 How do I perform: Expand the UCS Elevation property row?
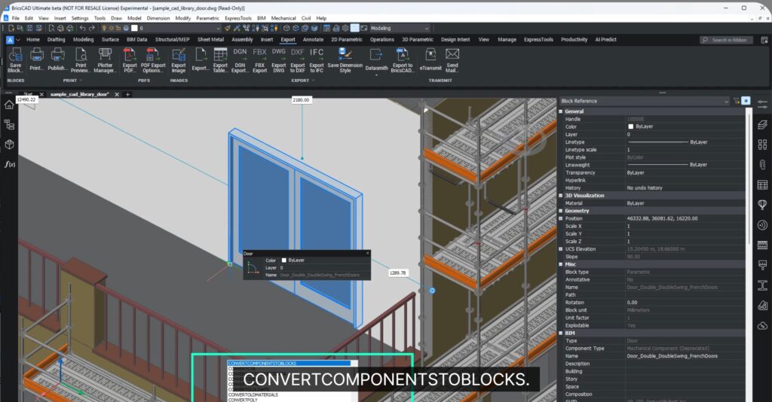click(561, 249)
